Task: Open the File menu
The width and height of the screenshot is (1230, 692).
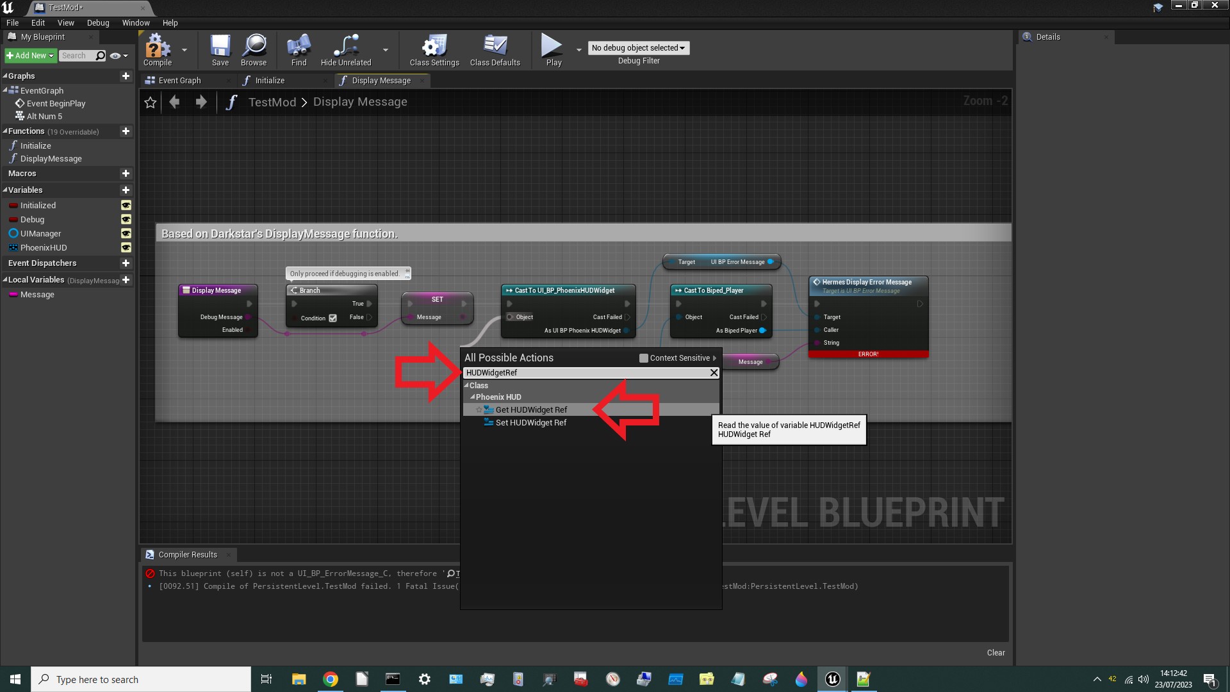Action: (x=12, y=23)
